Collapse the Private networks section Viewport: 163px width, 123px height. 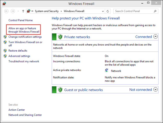(x=155, y=37)
